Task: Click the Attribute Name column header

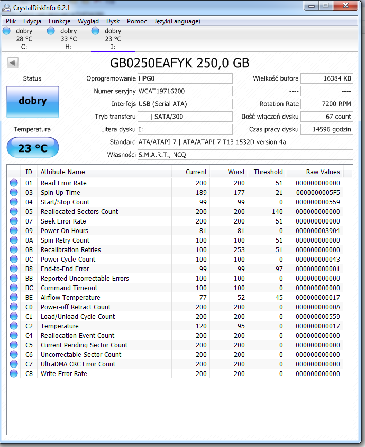Action: tap(105, 172)
